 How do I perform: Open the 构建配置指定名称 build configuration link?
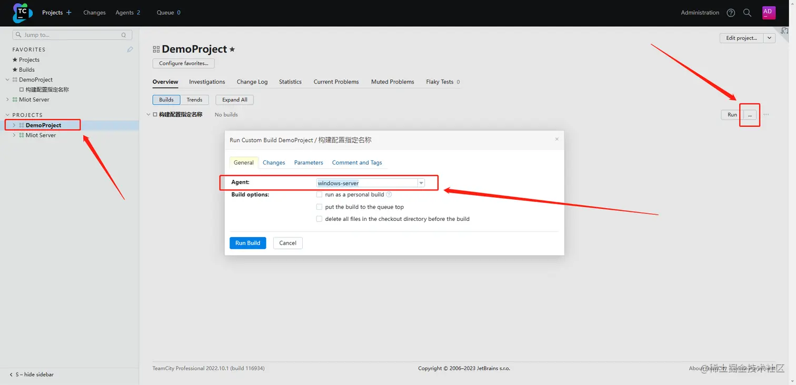tap(181, 115)
